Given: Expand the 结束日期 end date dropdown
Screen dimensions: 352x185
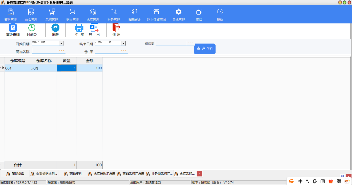Looking at the screenshot, I should coord(123,43).
